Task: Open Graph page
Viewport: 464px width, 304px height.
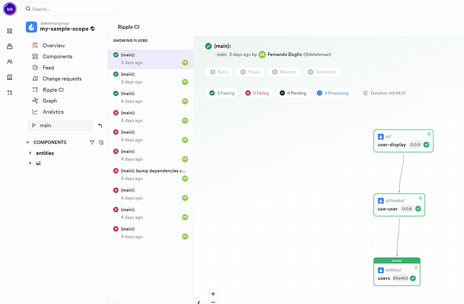Action: [50, 100]
